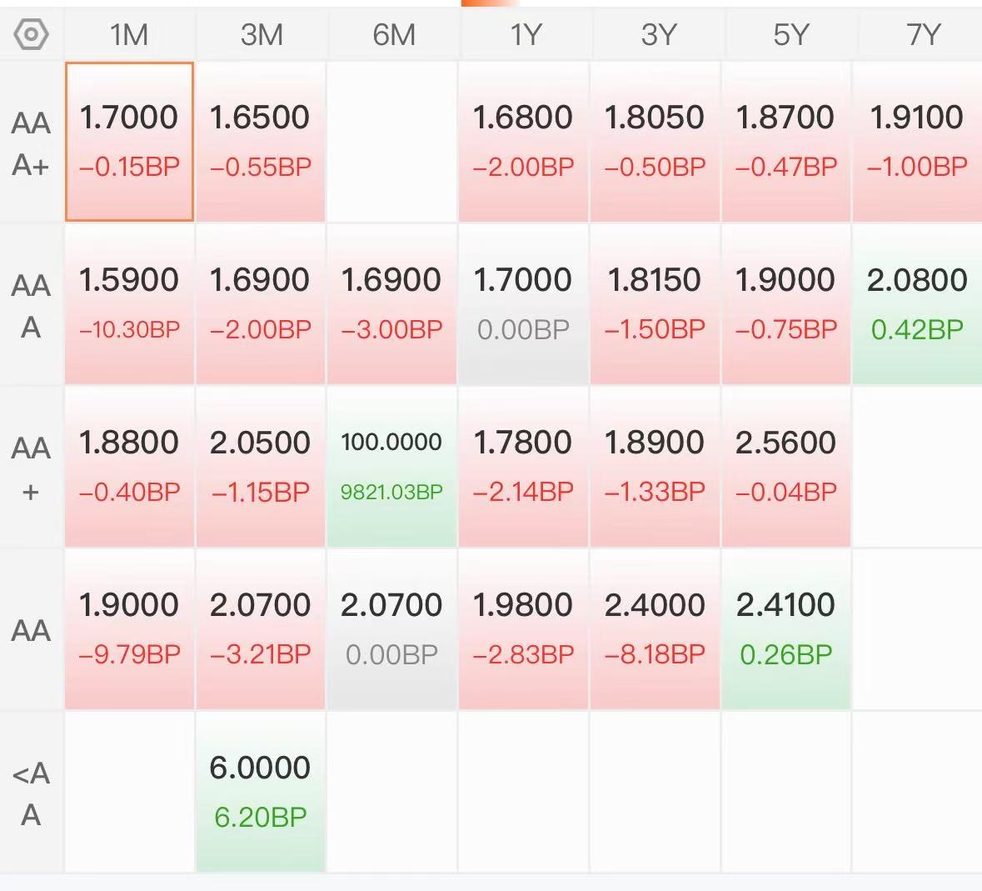982x891 pixels.
Task: Select the 7Y tenor column header
Action: tap(923, 34)
